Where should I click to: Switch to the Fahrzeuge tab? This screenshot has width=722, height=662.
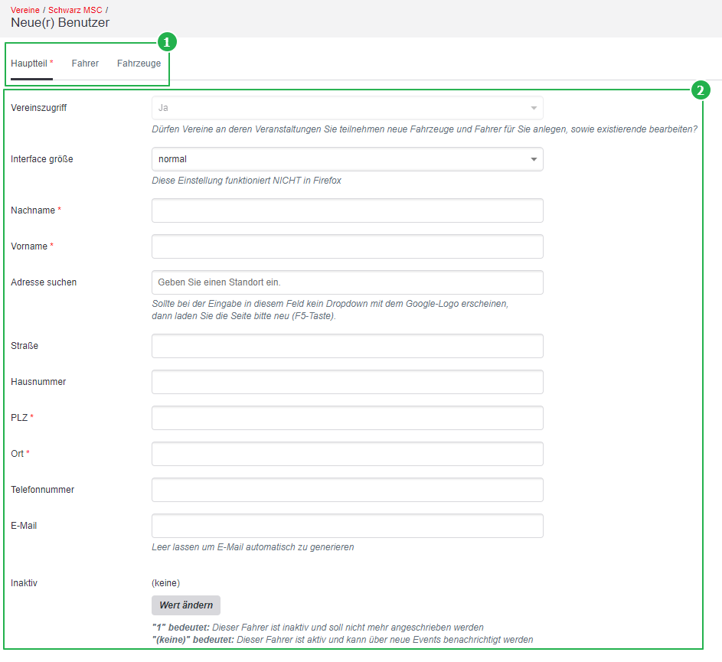point(139,64)
